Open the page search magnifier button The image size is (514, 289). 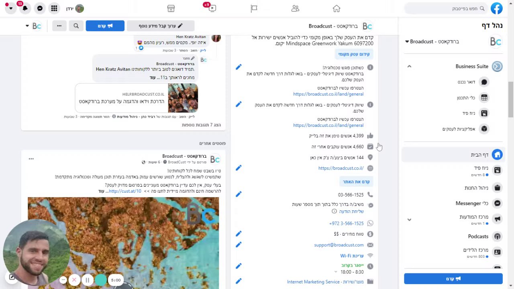pyautogui.click(x=76, y=26)
